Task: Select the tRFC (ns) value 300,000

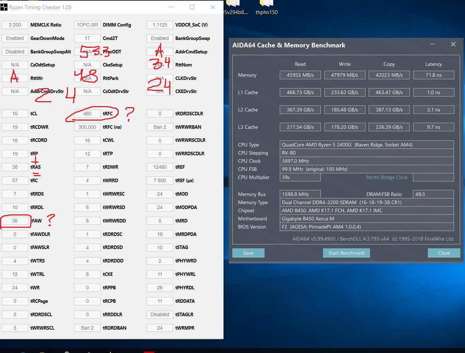Action: click(x=87, y=127)
